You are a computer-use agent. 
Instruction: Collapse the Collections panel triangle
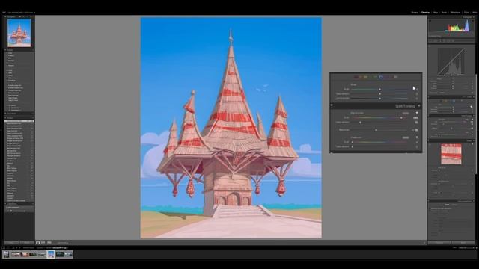click(x=5, y=204)
